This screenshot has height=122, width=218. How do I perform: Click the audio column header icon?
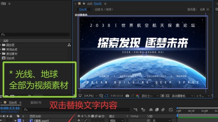coord(4,116)
